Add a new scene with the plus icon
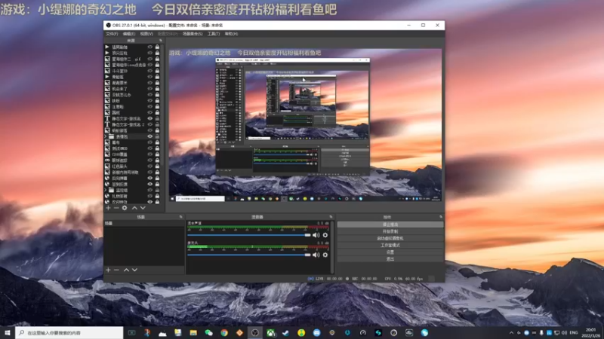 click(x=108, y=270)
